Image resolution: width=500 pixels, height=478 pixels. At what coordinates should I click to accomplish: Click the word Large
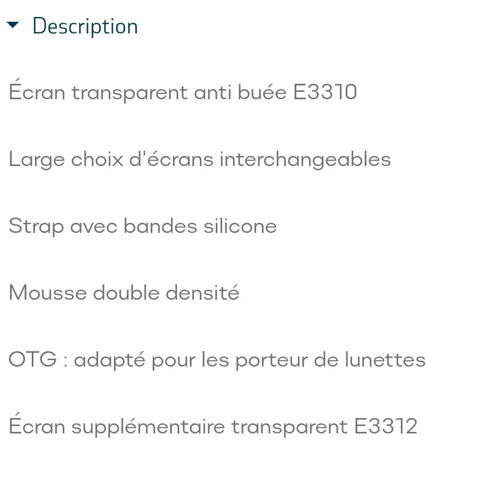[x=37, y=160]
